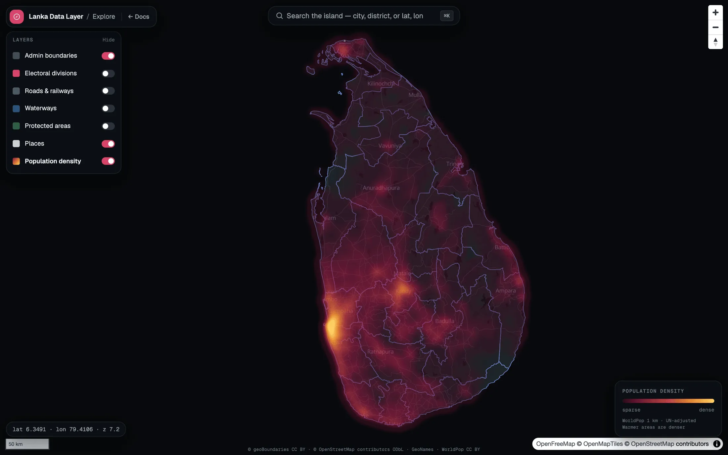
Task: Turn on the Roads & railways toggle
Action: tap(108, 91)
